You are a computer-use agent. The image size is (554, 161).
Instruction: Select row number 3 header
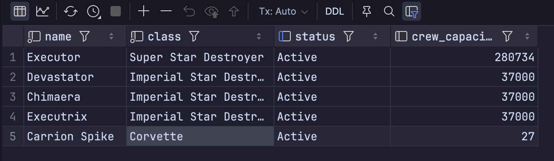[x=13, y=97]
